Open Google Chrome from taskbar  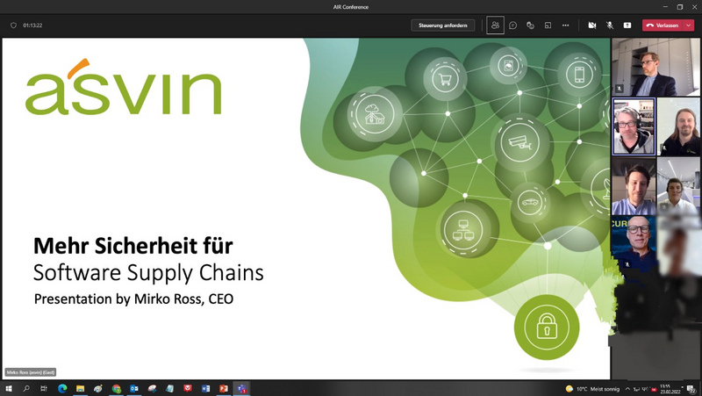117,388
